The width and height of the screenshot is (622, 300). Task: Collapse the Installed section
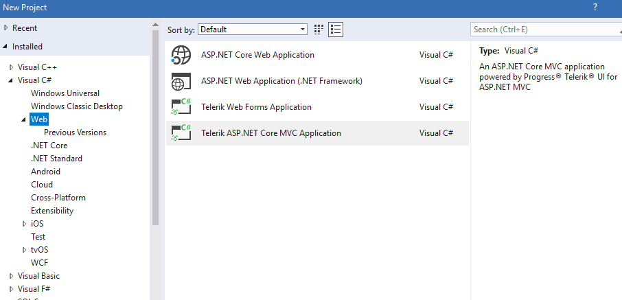pyautogui.click(x=6, y=47)
